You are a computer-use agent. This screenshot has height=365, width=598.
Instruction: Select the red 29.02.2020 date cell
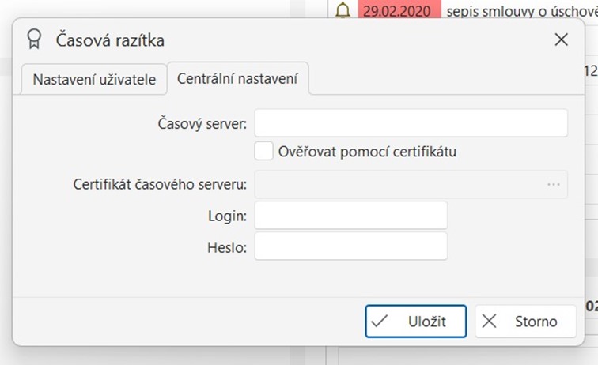click(399, 10)
